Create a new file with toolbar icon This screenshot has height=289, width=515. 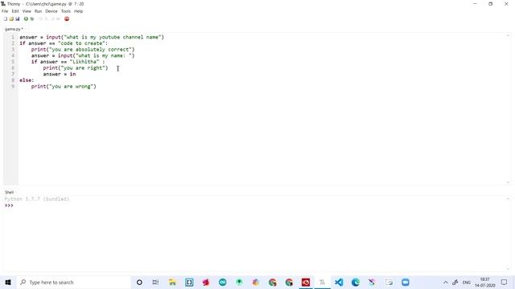click(x=6, y=19)
